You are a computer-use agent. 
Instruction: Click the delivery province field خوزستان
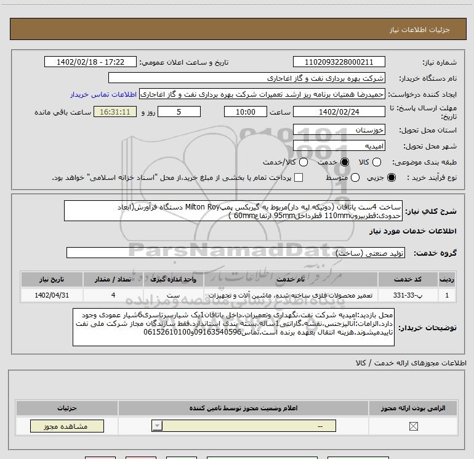pos(339,130)
